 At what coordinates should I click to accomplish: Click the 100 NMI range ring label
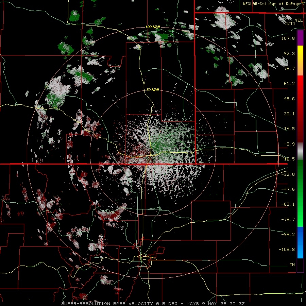(153, 27)
